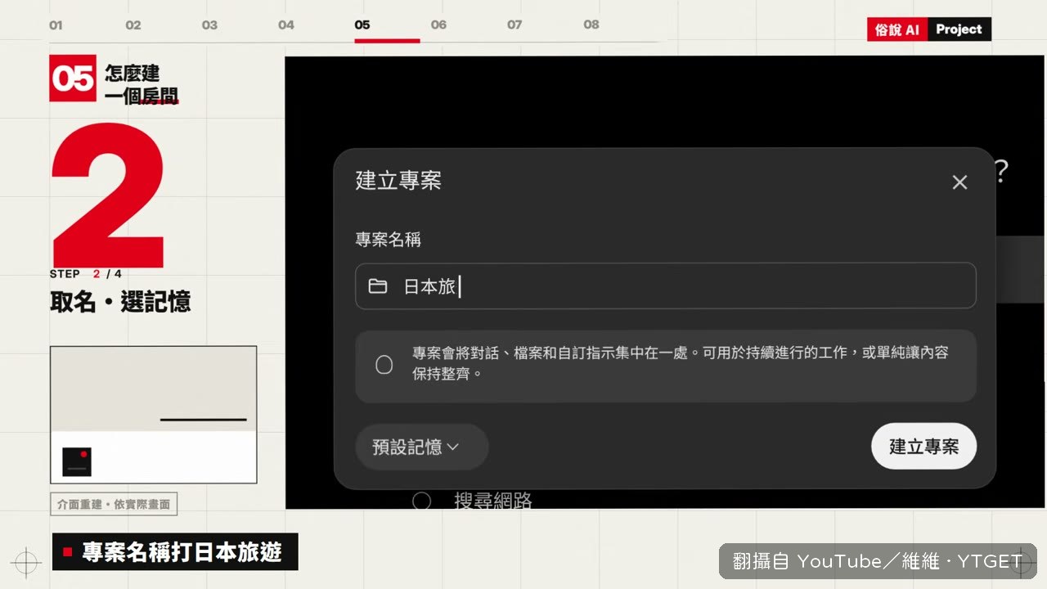This screenshot has height=589, width=1047.
Task: Select the active chapter 05 tab
Action: pyautogui.click(x=362, y=25)
